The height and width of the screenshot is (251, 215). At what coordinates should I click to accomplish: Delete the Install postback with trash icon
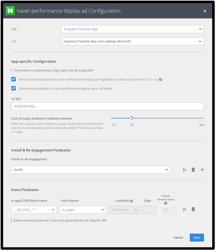pos(193,170)
